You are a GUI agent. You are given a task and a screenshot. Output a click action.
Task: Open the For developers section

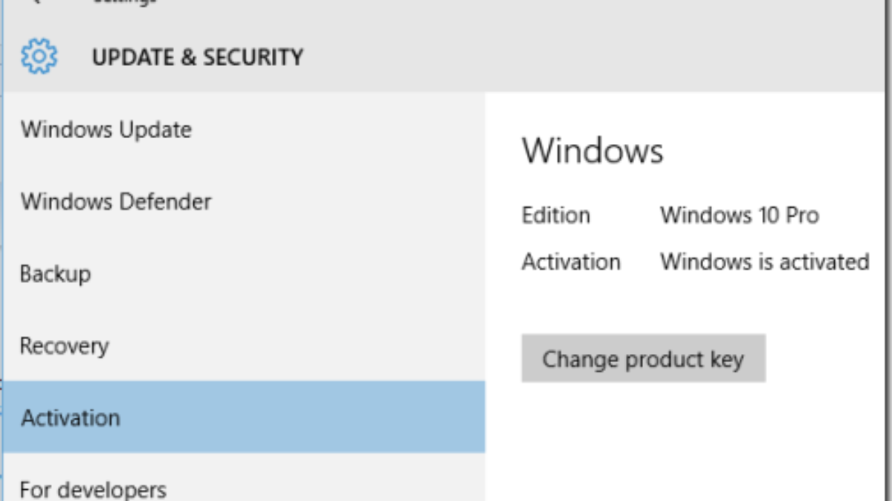point(93,490)
